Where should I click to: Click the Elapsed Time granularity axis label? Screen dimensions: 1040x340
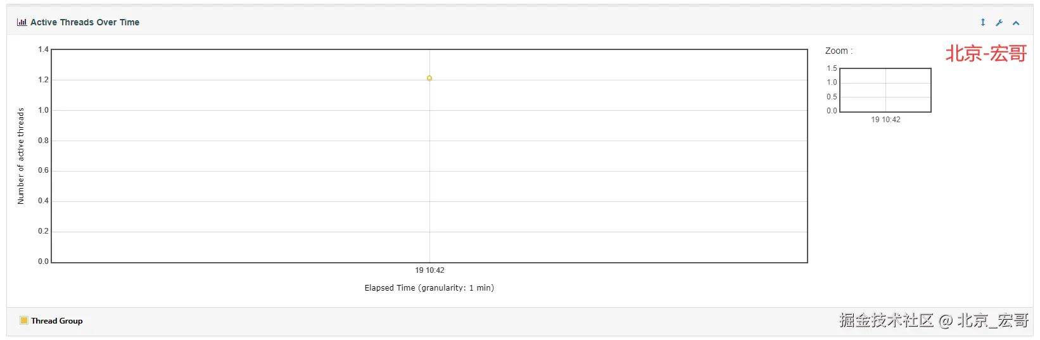[429, 288]
